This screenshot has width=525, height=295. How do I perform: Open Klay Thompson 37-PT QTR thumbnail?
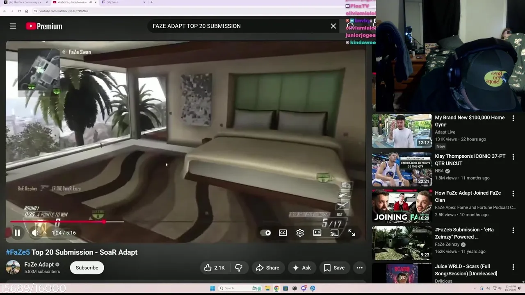coord(402,170)
